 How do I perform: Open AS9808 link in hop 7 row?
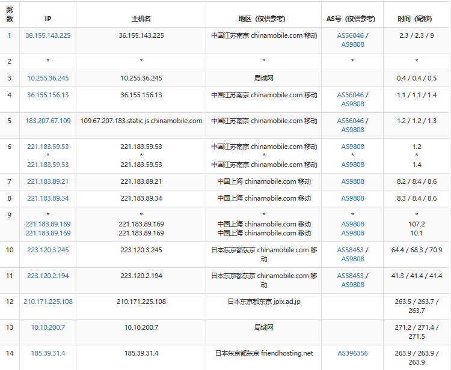click(x=352, y=181)
